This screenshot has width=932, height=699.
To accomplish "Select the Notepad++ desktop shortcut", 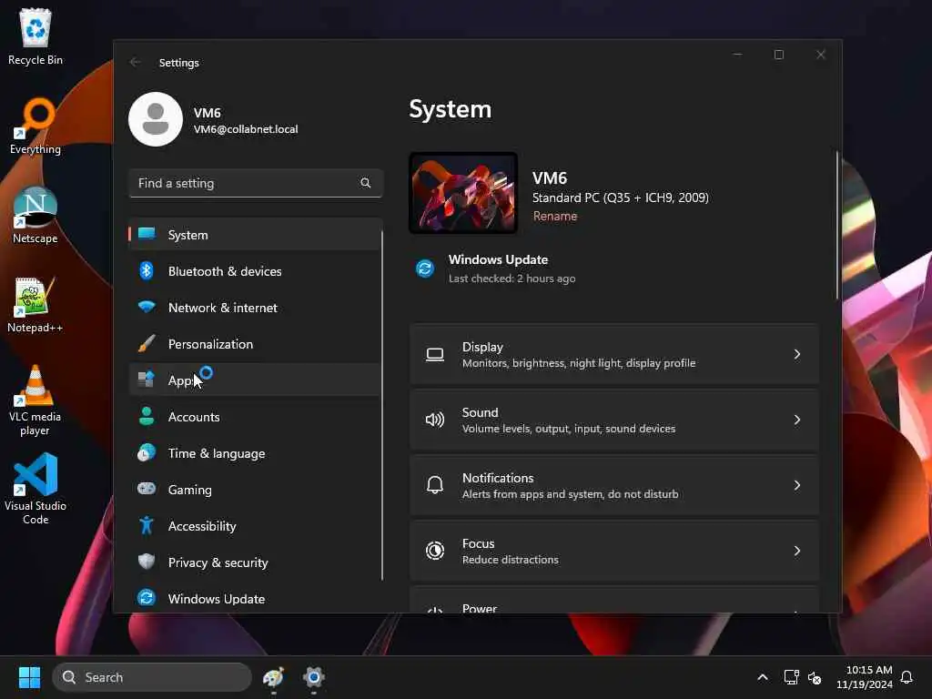I will [35, 304].
